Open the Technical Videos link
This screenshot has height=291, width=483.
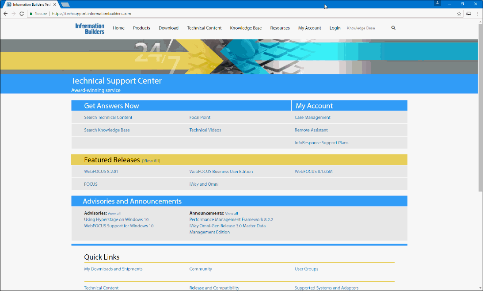[205, 130]
